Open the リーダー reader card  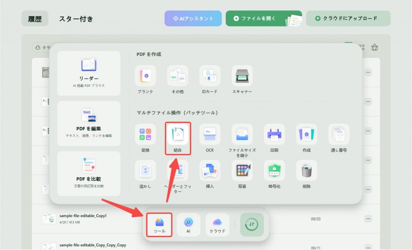(89, 73)
